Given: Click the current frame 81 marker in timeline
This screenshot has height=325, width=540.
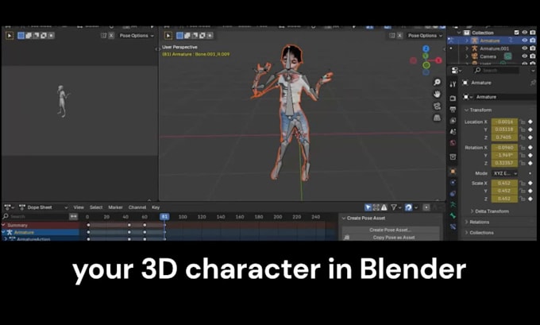Looking at the screenshot, I should (164, 217).
